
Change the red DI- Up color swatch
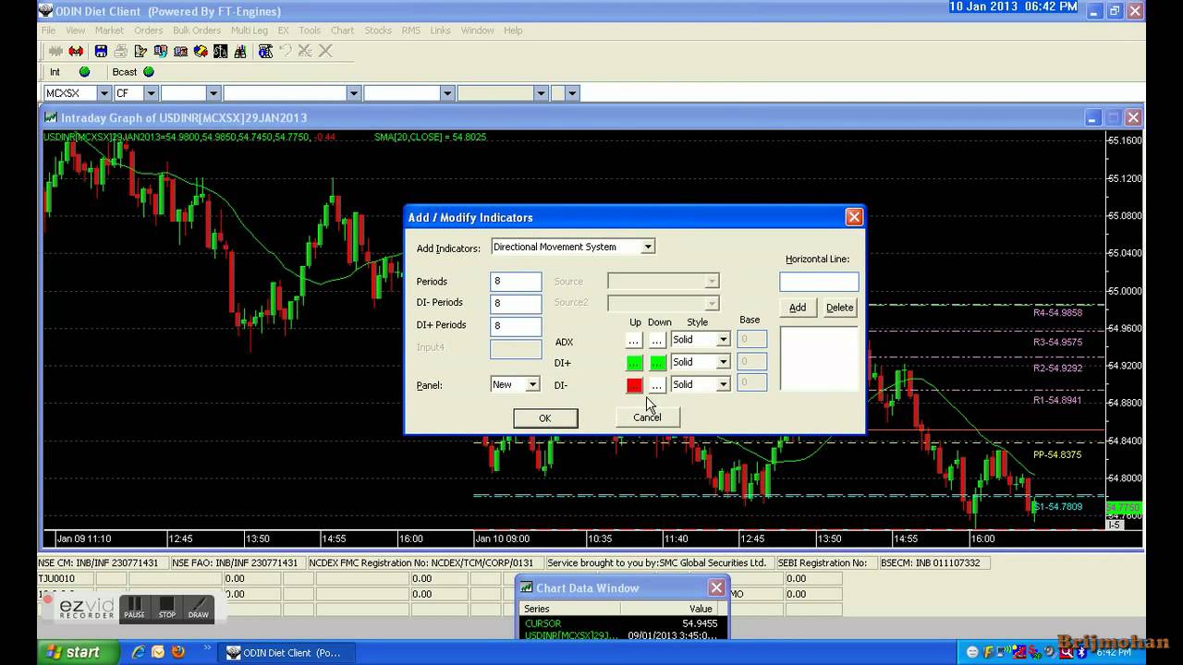pos(634,384)
